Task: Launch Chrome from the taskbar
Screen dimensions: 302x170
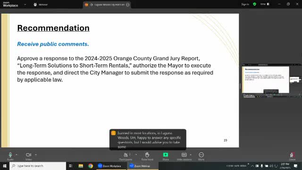Action: (x=91, y=166)
